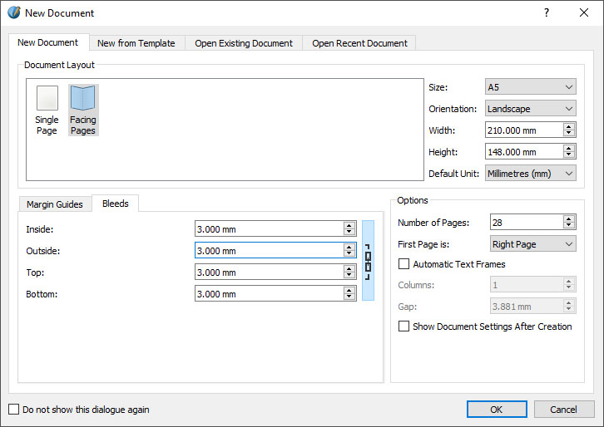Click the Inside bleed input field

(x=268, y=229)
